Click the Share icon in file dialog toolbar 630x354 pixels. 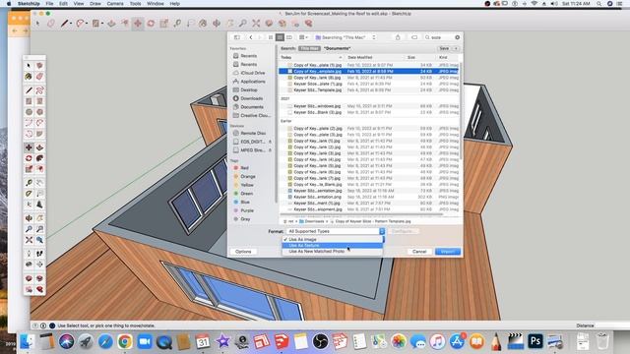point(398,37)
